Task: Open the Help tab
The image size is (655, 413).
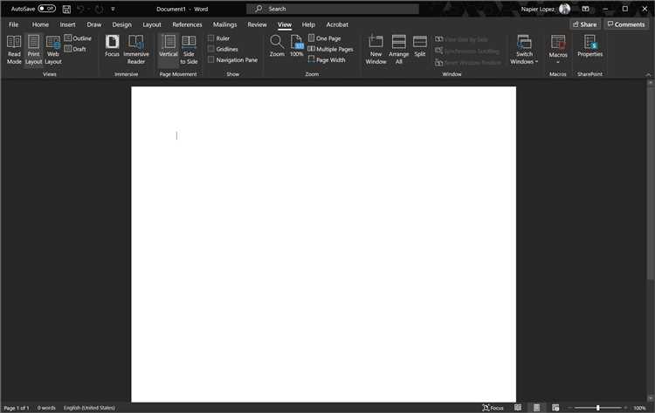Action: (x=308, y=24)
